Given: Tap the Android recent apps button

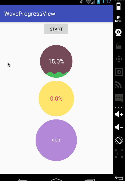Looking at the screenshot, I should click(x=90, y=180).
